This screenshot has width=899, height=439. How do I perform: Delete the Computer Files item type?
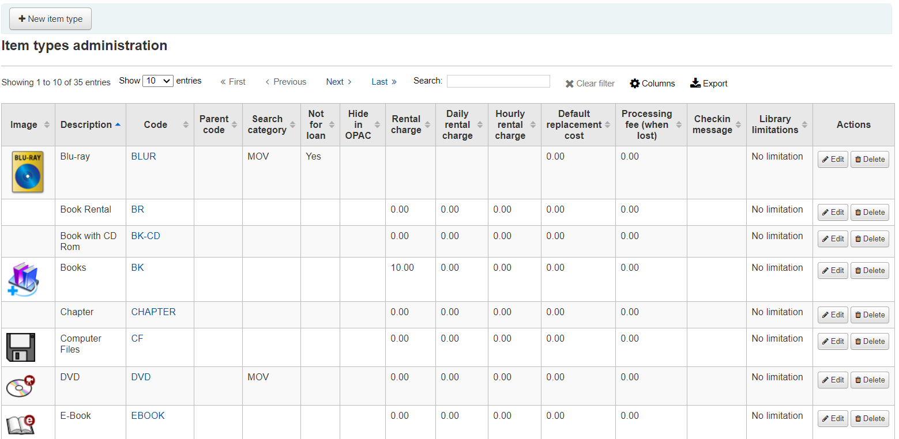[x=870, y=342]
